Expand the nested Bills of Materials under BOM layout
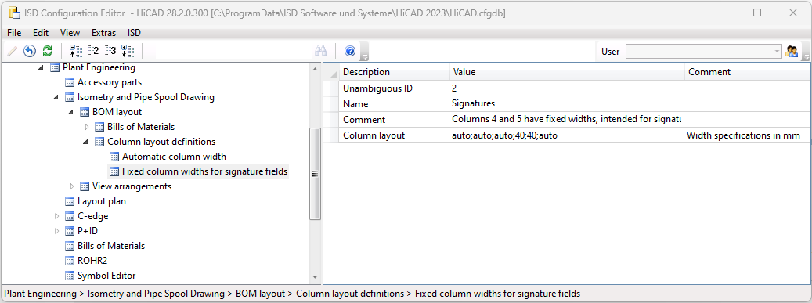The width and height of the screenshot is (812, 303). pyautogui.click(x=86, y=127)
